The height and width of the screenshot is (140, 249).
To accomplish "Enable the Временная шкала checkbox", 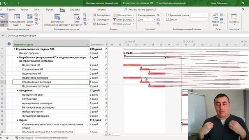I will pos(167,15).
